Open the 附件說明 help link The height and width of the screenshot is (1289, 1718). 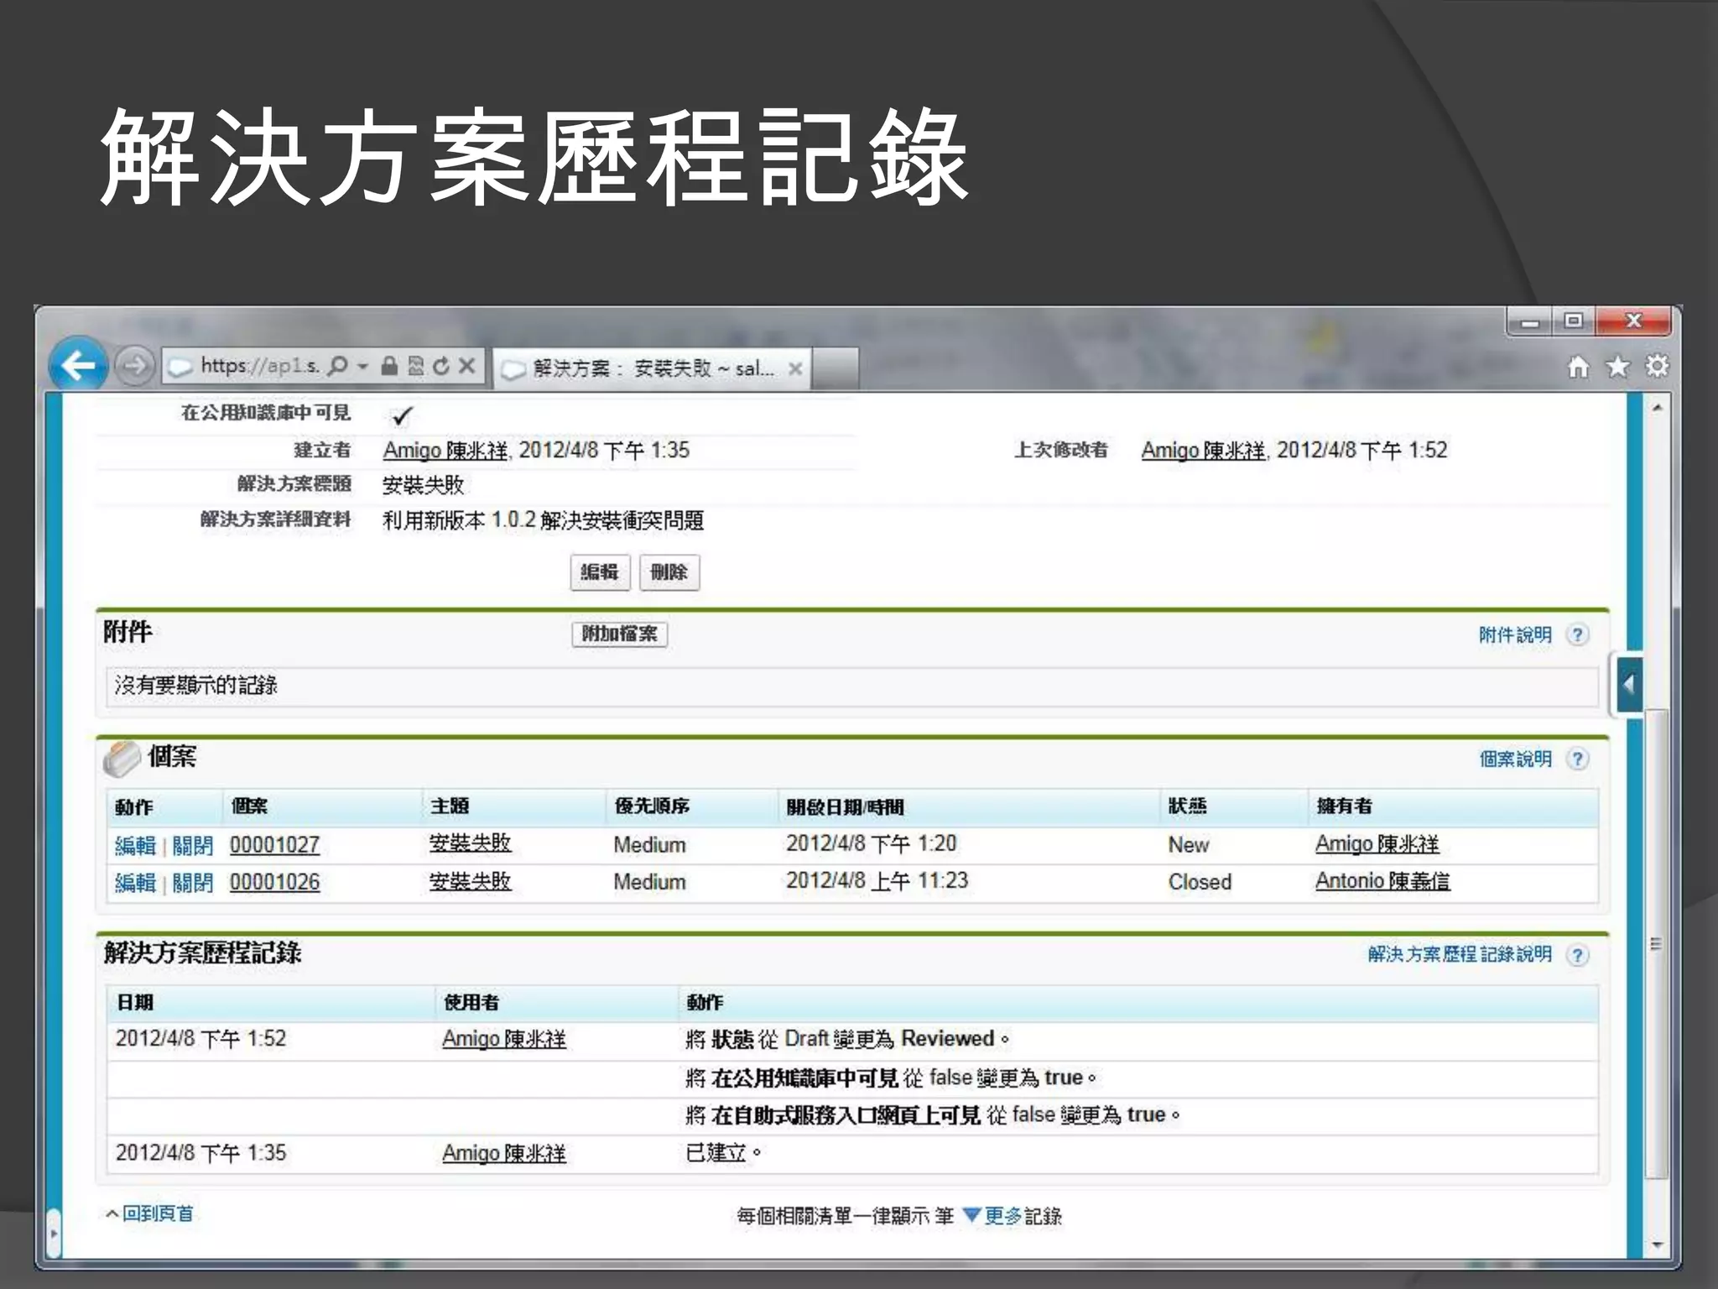[1515, 635]
